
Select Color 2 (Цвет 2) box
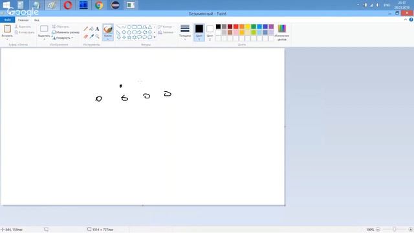point(210,32)
